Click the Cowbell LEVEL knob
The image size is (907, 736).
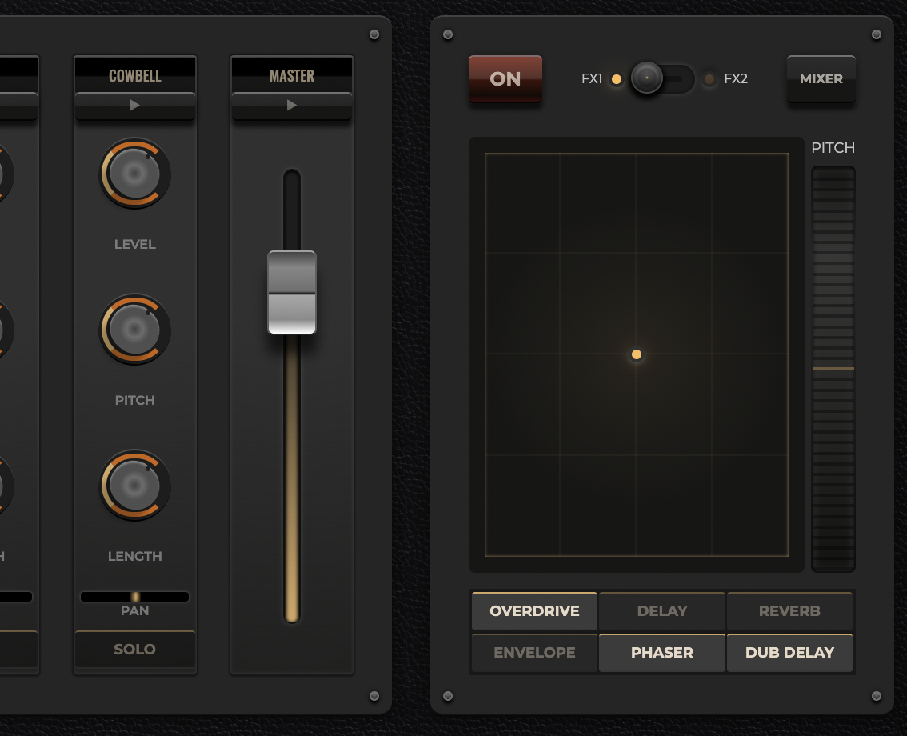click(x=134, y=174)
